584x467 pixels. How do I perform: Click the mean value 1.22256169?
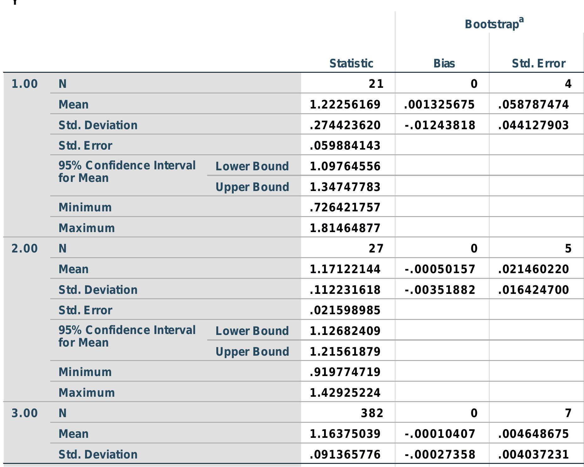point(345,105)
